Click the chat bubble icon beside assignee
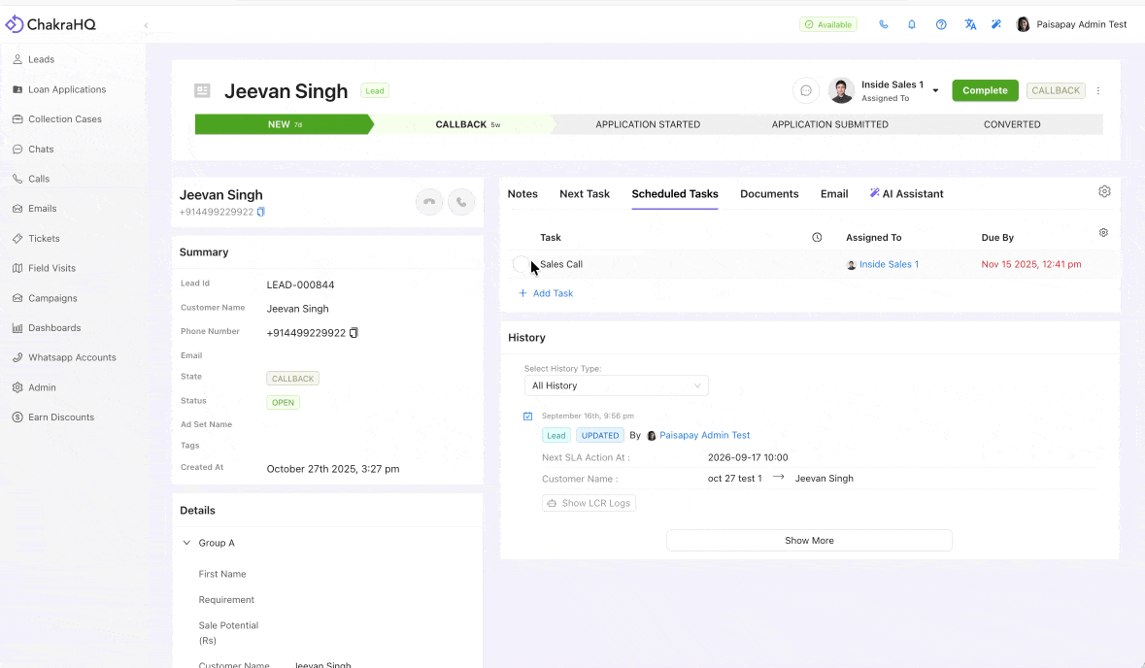This screenshot has height=668, width=1145. [x=806, y=90]
